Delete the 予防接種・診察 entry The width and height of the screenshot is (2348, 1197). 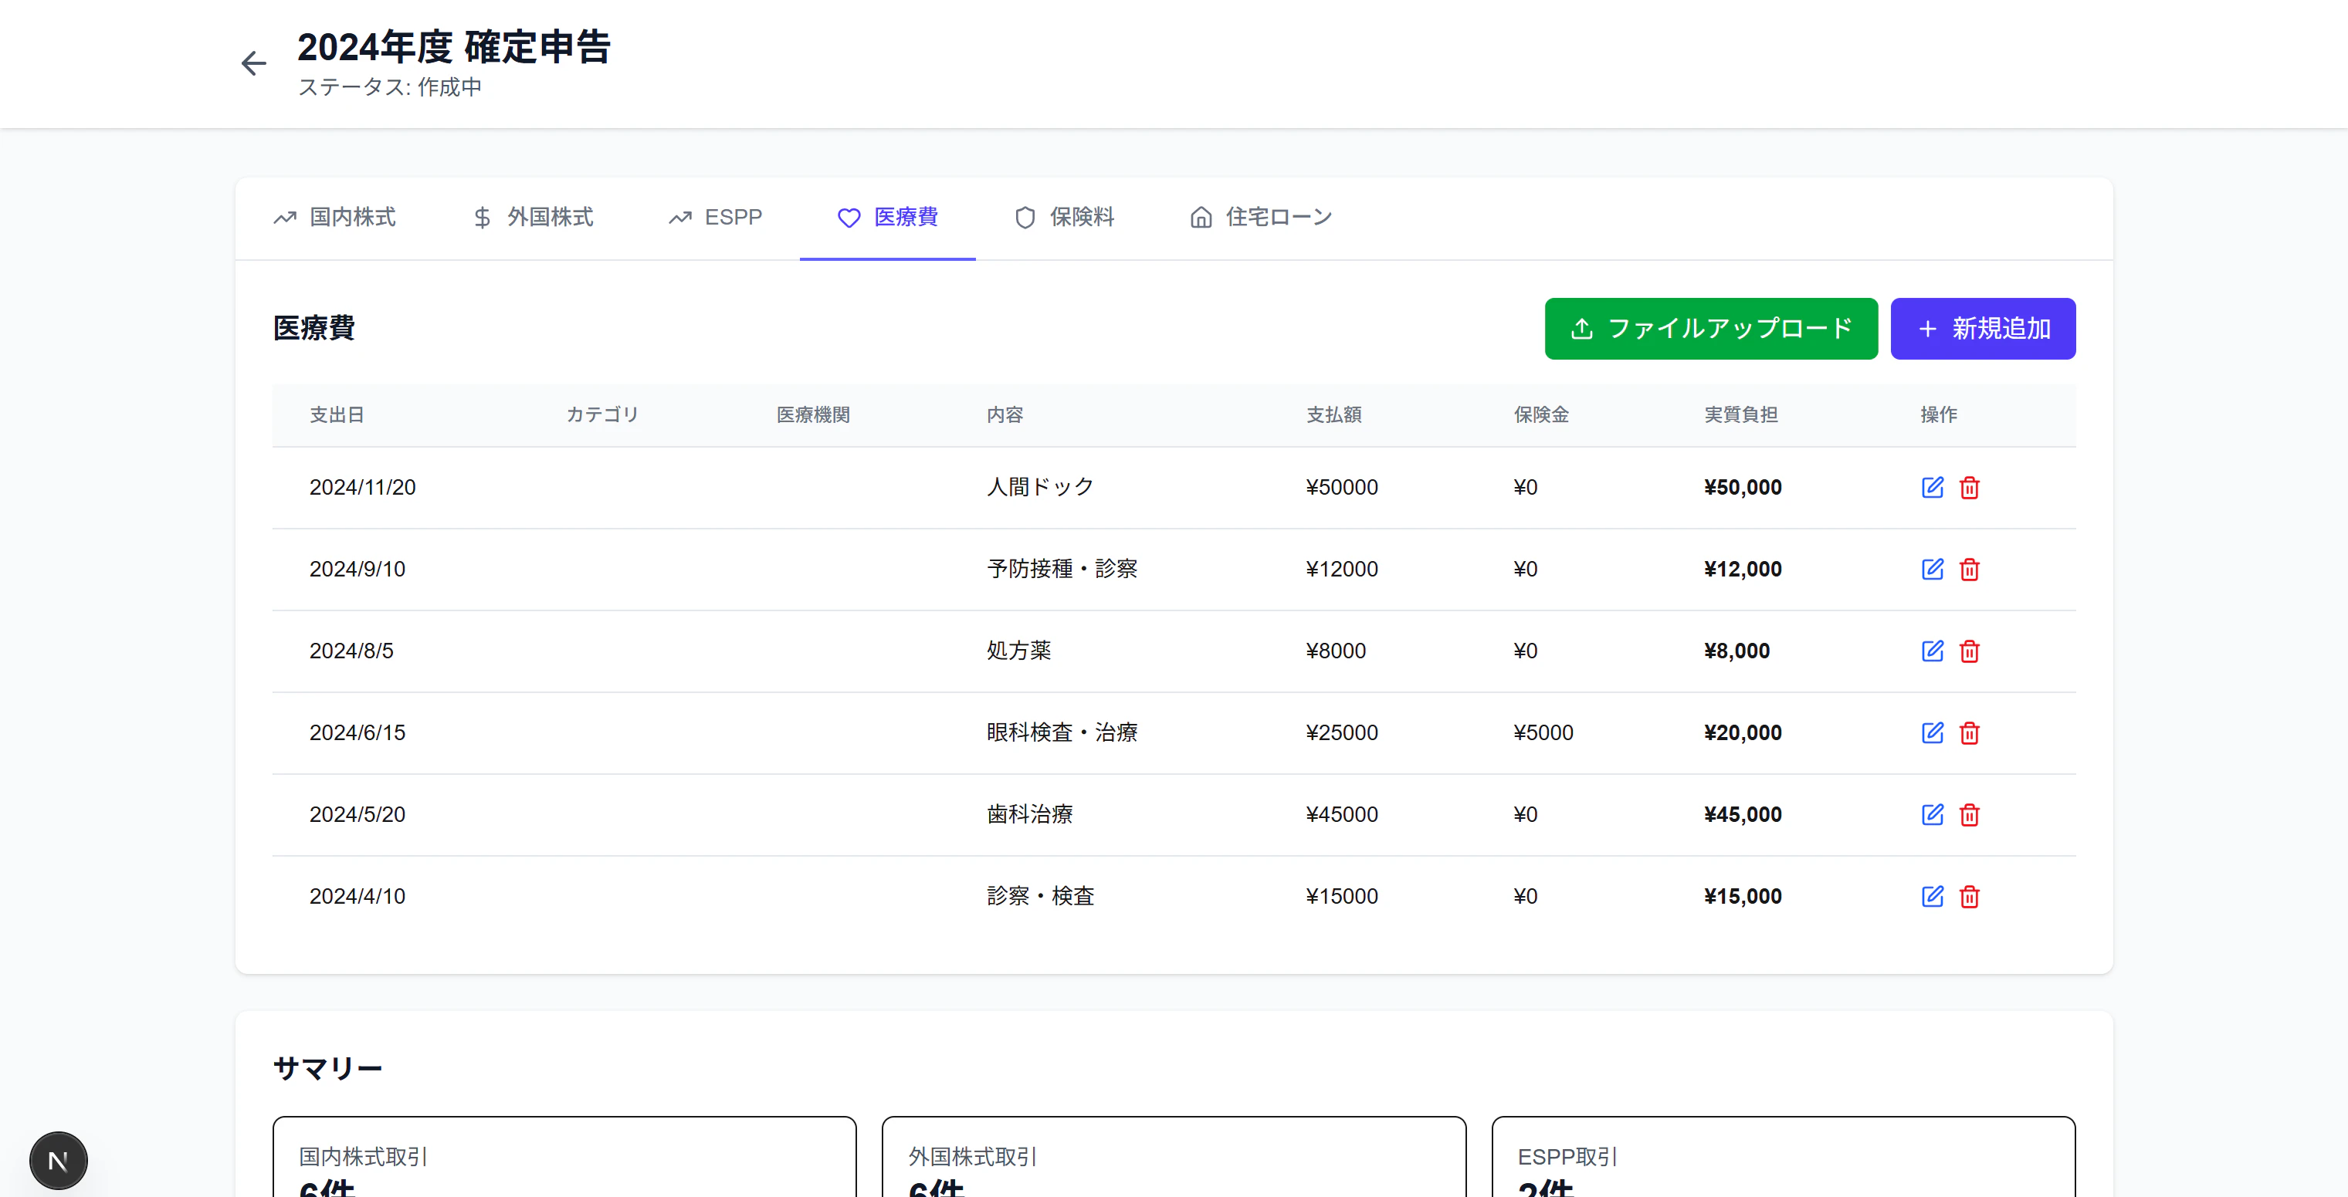coord(1970,570)
